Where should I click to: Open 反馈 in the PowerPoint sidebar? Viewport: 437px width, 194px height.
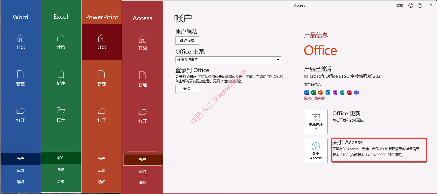102,170
